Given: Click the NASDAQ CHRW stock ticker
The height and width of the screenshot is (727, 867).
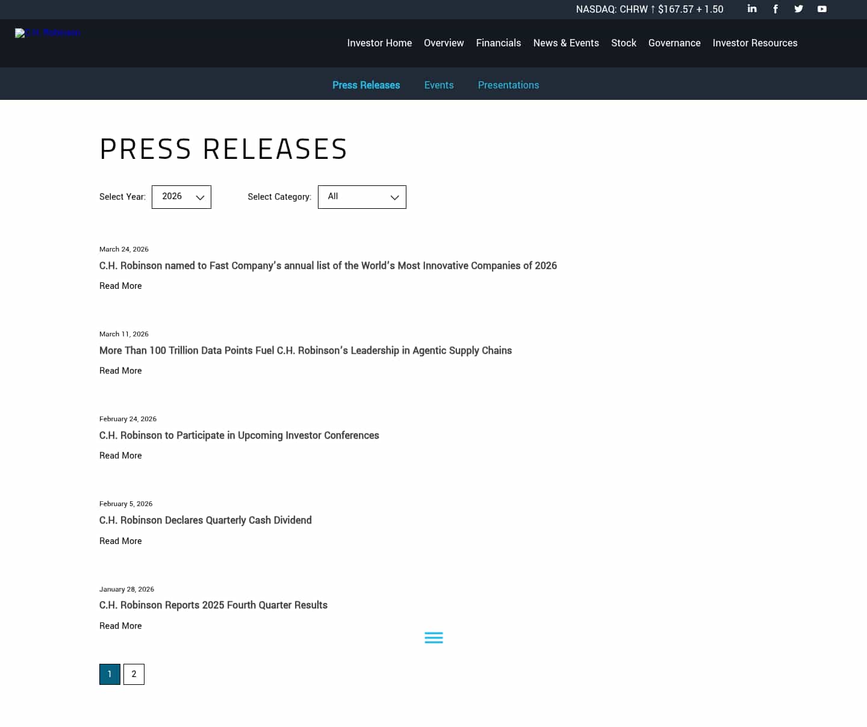Looking at the screenshot, I should coord(649,10).
